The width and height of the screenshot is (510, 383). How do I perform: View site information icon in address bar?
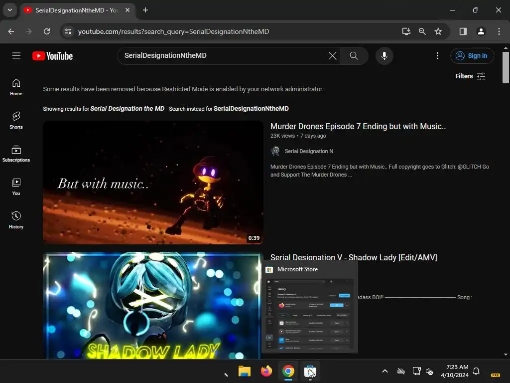click(x=68, y=31)
